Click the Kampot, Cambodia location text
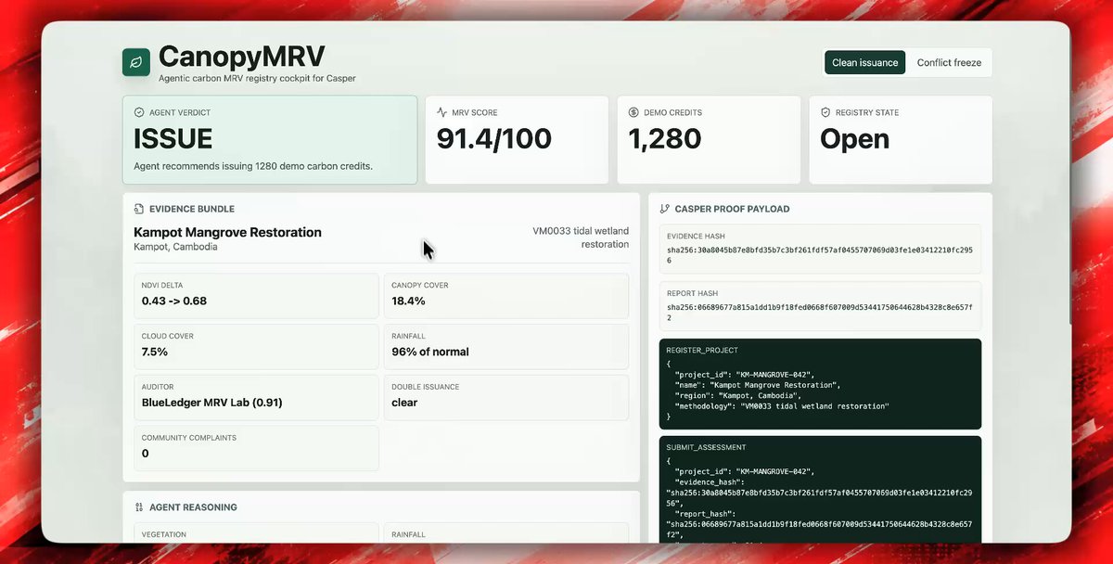 176,247
